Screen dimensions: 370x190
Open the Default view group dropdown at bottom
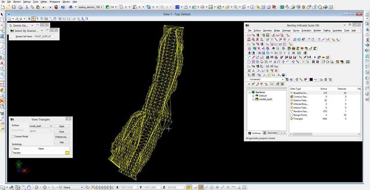71,188
